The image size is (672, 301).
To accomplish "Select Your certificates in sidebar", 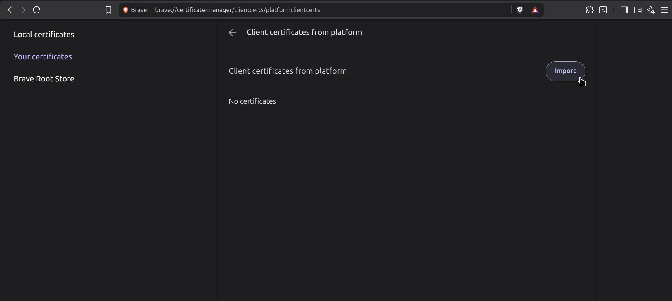I will point(43,57).
